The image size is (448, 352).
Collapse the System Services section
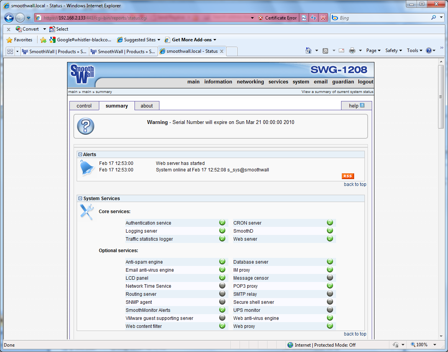[x=80, y=198]
